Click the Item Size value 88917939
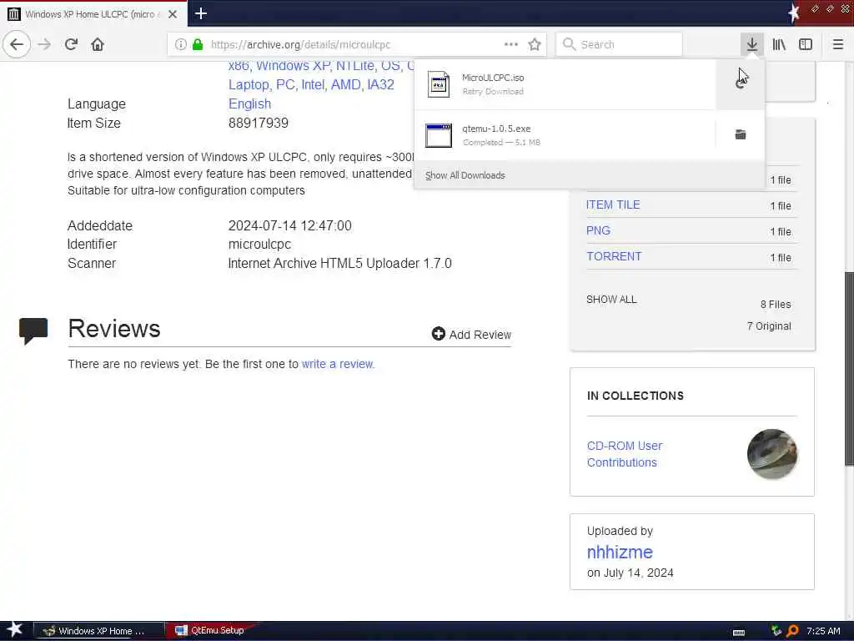854x641 pixels. point(259,124)
